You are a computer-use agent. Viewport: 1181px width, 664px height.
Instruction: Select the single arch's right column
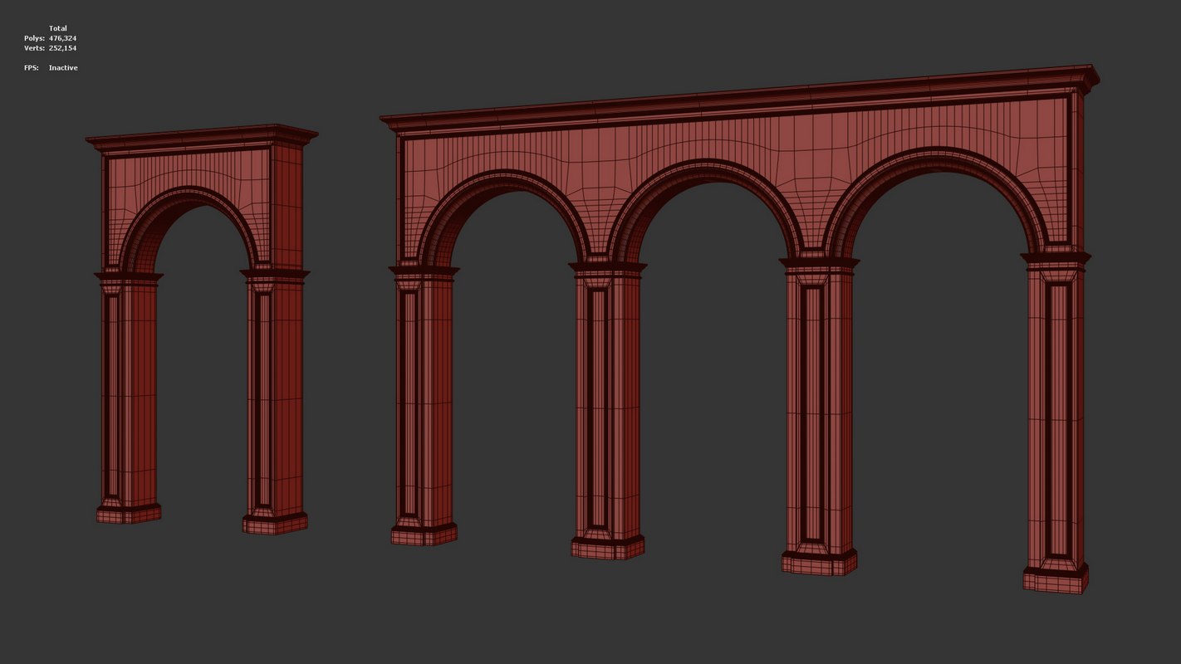(276, 390)
